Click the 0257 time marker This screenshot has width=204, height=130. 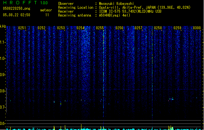138,28
